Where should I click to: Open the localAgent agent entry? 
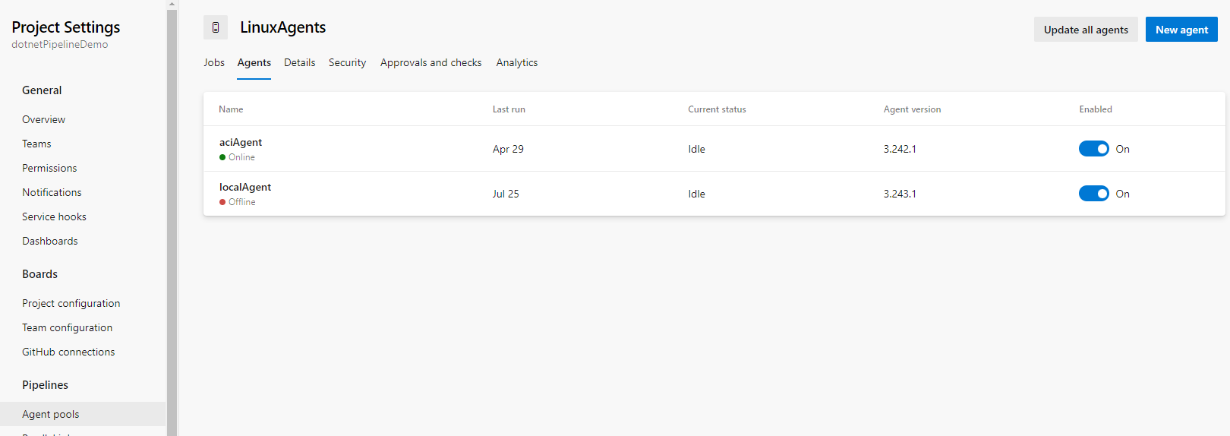pyautogui.click(x=245, y=187)
